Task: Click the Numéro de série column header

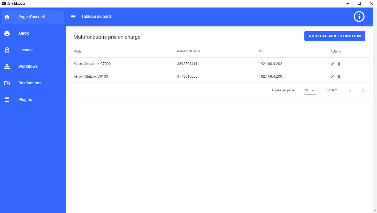Action: (x=189, y=51)
